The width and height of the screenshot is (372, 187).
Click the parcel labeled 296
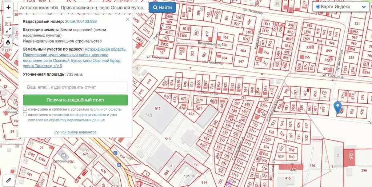[x=364, y=170]
